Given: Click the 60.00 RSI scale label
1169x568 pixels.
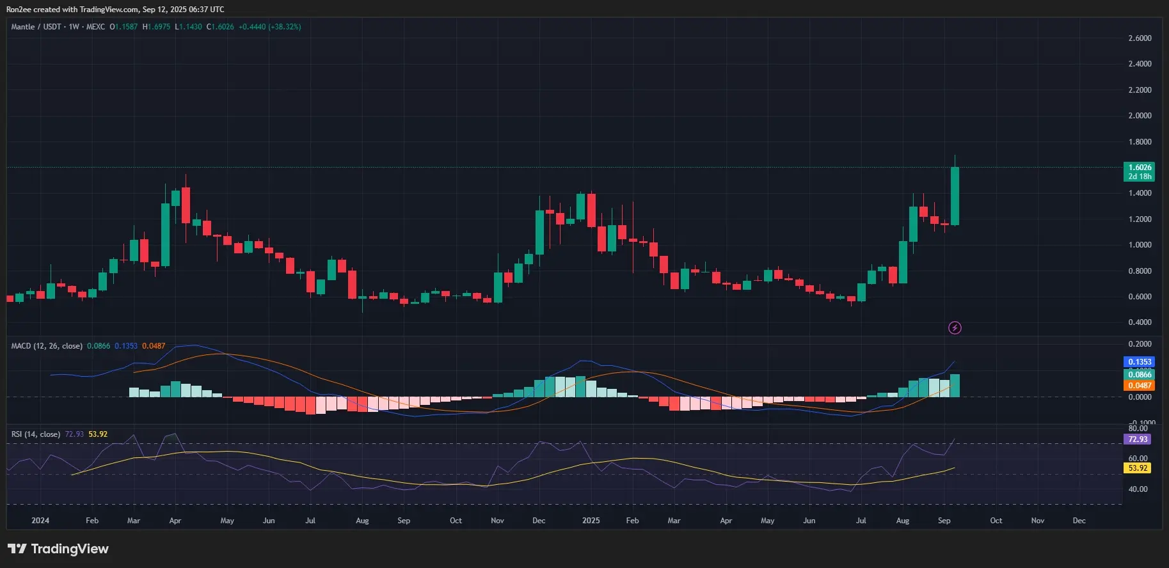Looking at the screenshot, I should (x=1138, y=459).
